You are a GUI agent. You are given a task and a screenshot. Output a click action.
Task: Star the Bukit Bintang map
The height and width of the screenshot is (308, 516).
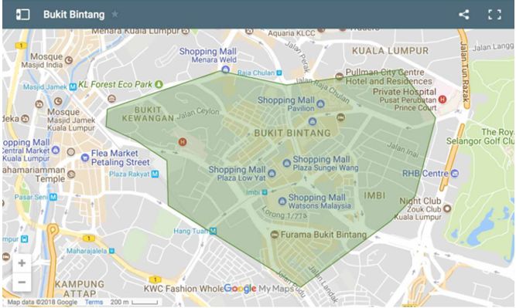pyautogui.click(x=114, y=15)
